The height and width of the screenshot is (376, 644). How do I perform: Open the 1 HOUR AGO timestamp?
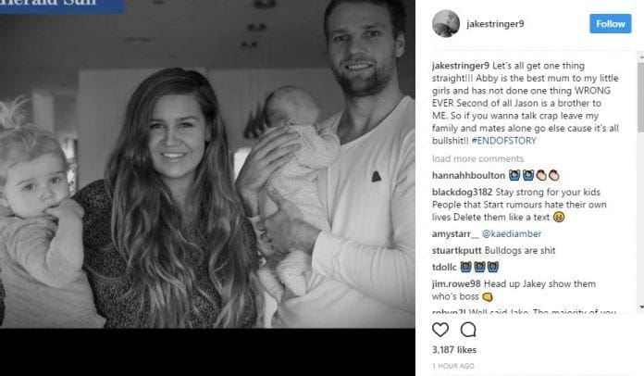(453, 366)
